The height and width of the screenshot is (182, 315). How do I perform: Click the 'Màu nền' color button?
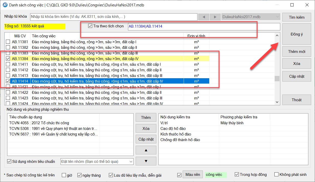(x=193, y=175)
